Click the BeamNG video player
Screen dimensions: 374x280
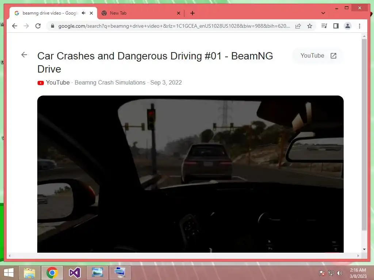coord(190,174)
